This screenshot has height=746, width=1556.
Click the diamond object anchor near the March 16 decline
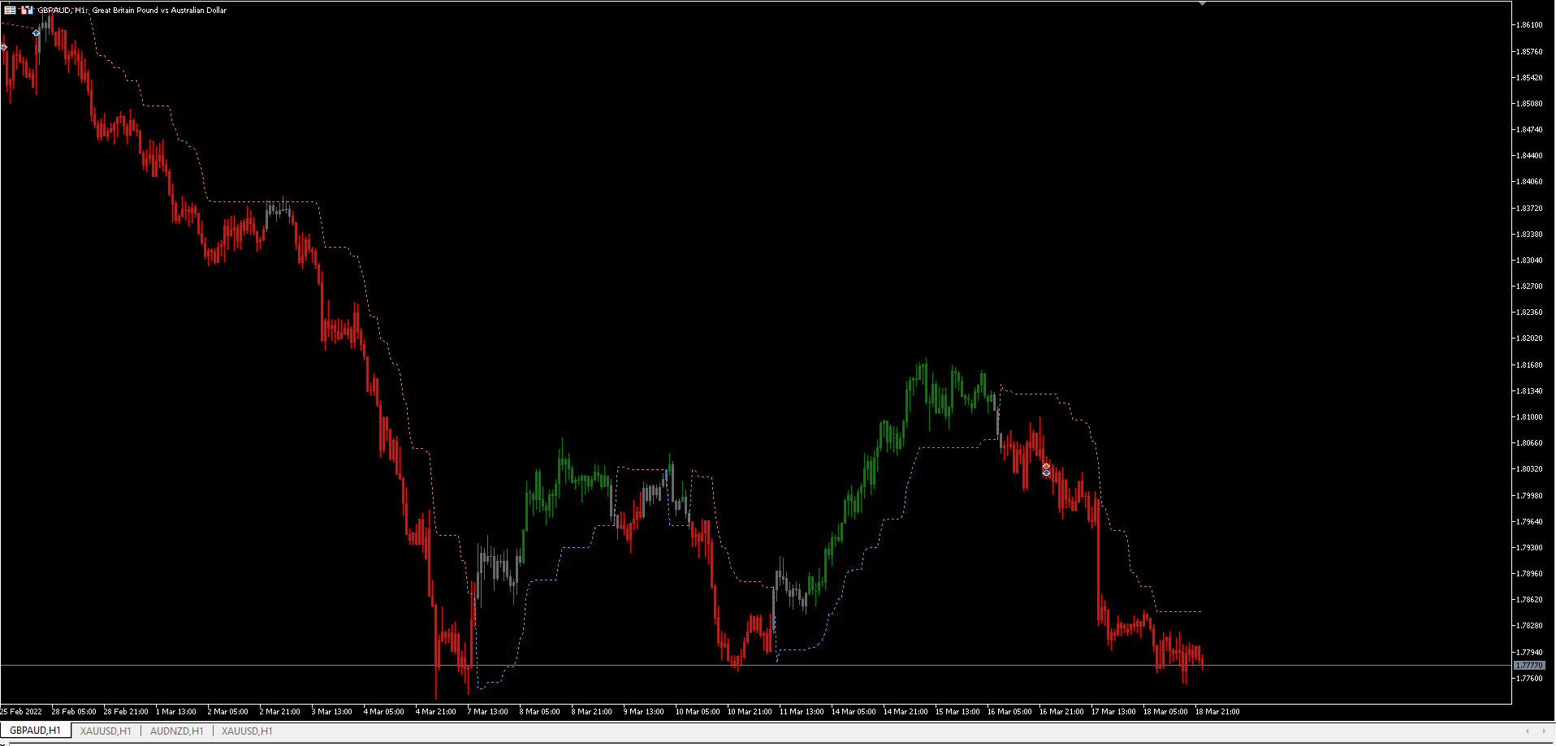1046,470
